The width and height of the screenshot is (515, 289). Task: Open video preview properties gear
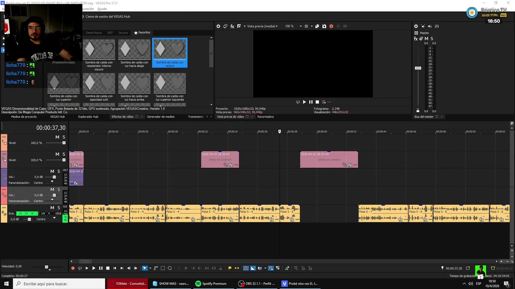click(x=218, y=26)
